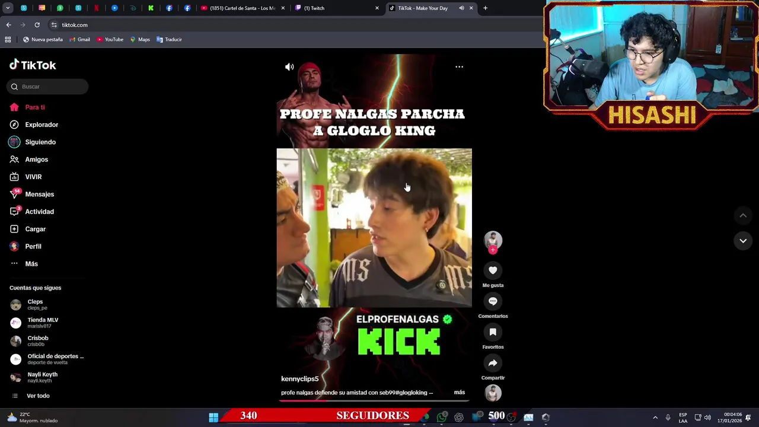Like the video with heart icon

[493, 270]
